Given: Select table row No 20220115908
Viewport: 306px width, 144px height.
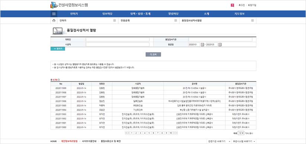Looking at the screenshot, I should pos(154,92).
